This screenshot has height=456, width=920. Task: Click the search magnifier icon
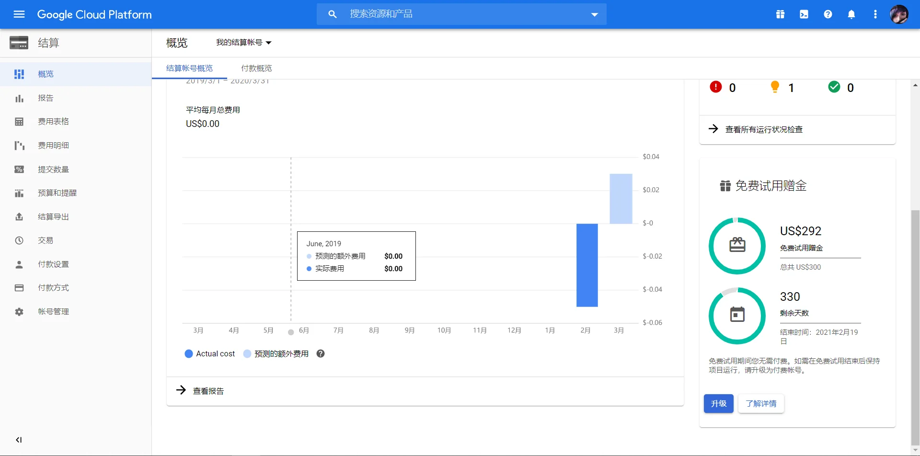tap(333, 14)
